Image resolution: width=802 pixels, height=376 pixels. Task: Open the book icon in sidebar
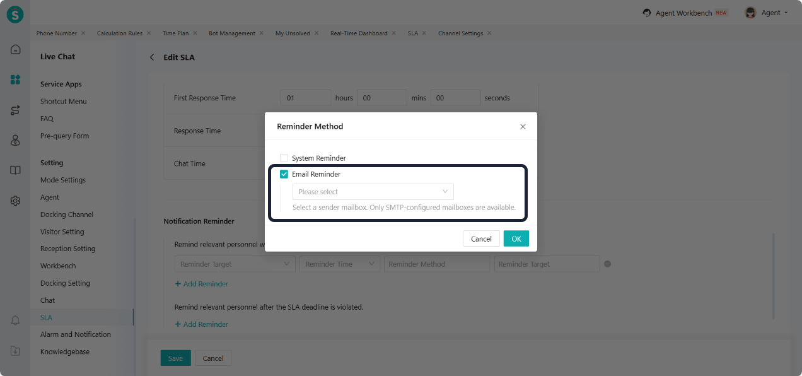pos(16,170)
